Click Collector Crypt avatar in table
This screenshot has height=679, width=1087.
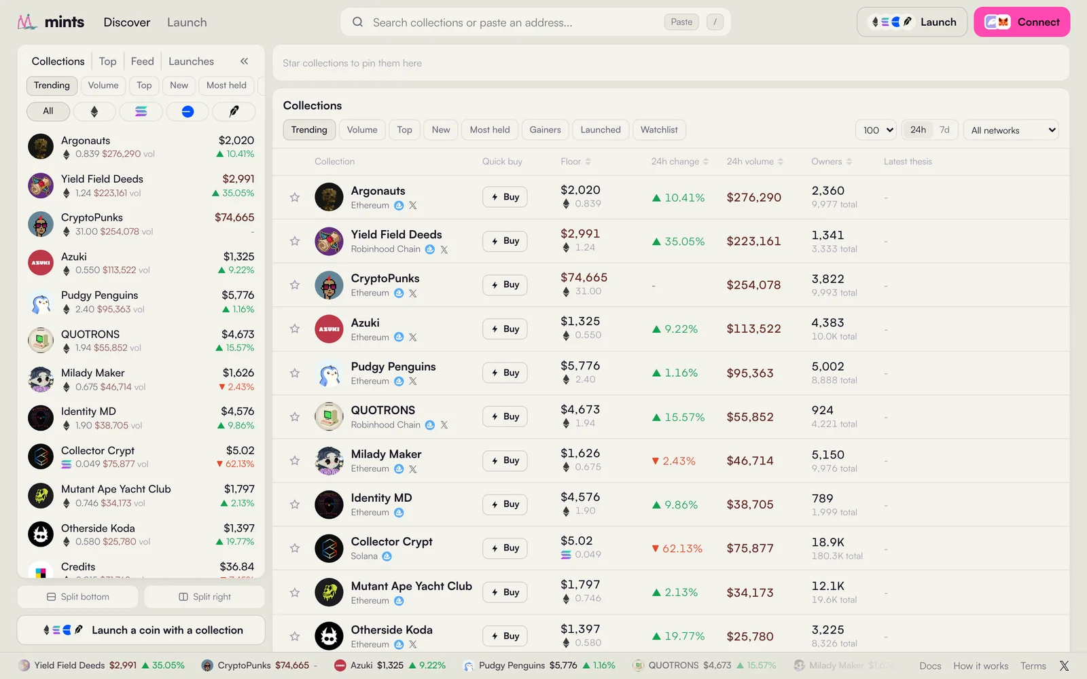(x=329, y=549)
